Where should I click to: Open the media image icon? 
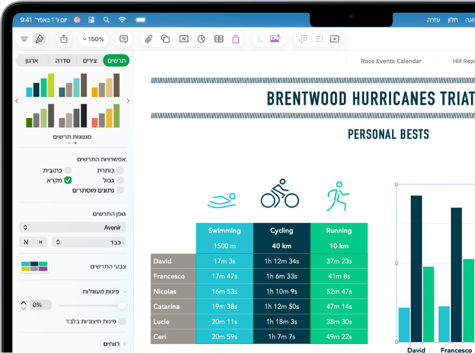pyautogui.click(x=275, y=38)
